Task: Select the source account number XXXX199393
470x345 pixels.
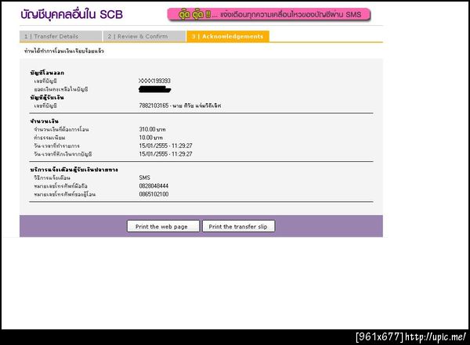Action: click(154, 81)
